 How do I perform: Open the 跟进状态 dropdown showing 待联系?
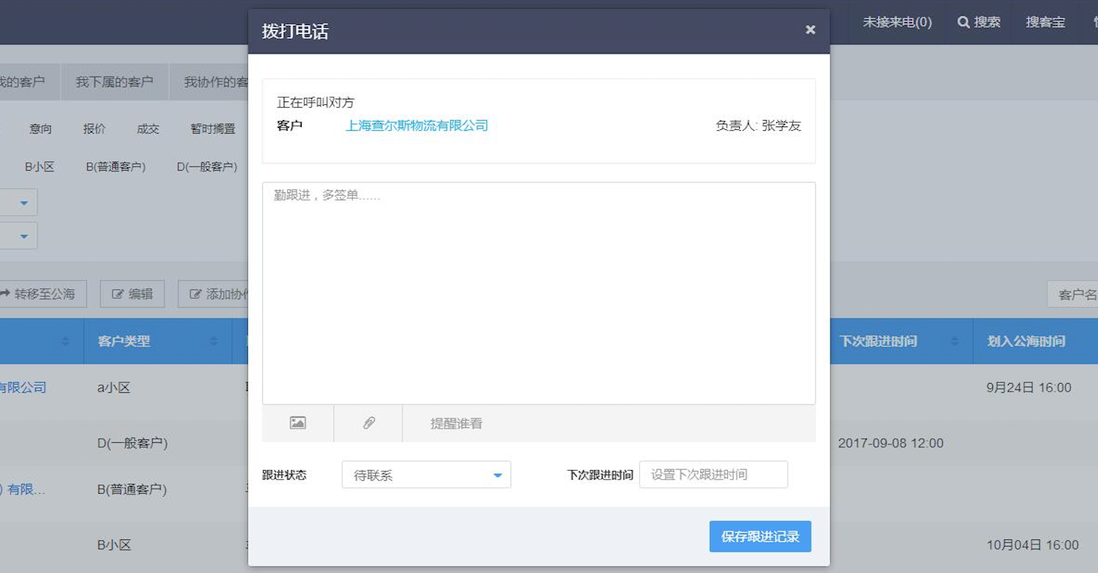pyautogui.click(x=426, y=475)
